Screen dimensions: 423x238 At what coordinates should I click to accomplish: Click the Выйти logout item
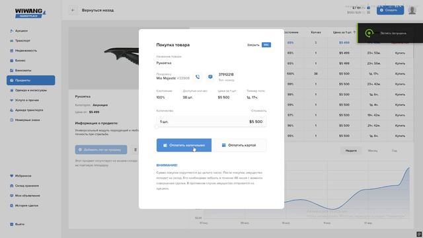click(17, 224)
